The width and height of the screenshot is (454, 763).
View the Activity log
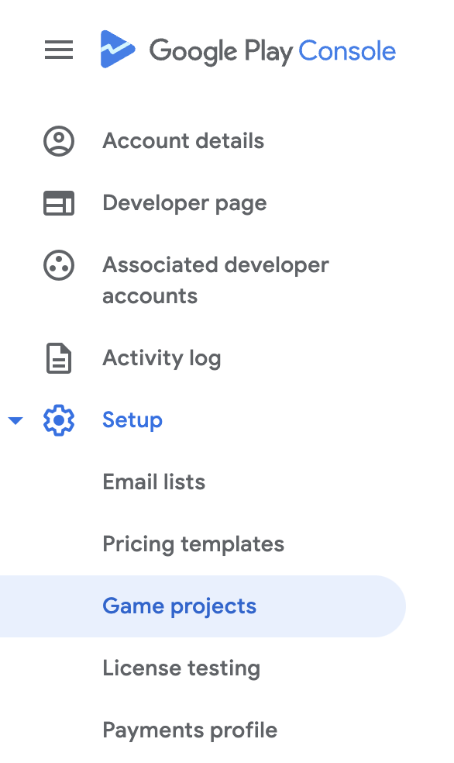[x=162, y=359]
